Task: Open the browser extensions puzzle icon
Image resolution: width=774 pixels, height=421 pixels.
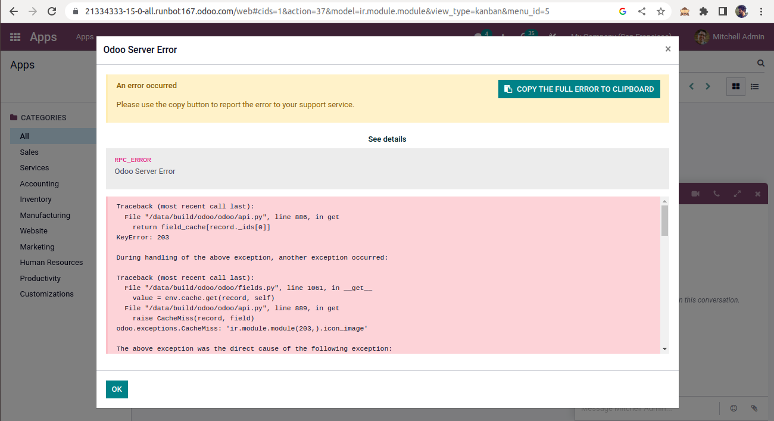Action: pyautogui.click(x=704, y=11)
